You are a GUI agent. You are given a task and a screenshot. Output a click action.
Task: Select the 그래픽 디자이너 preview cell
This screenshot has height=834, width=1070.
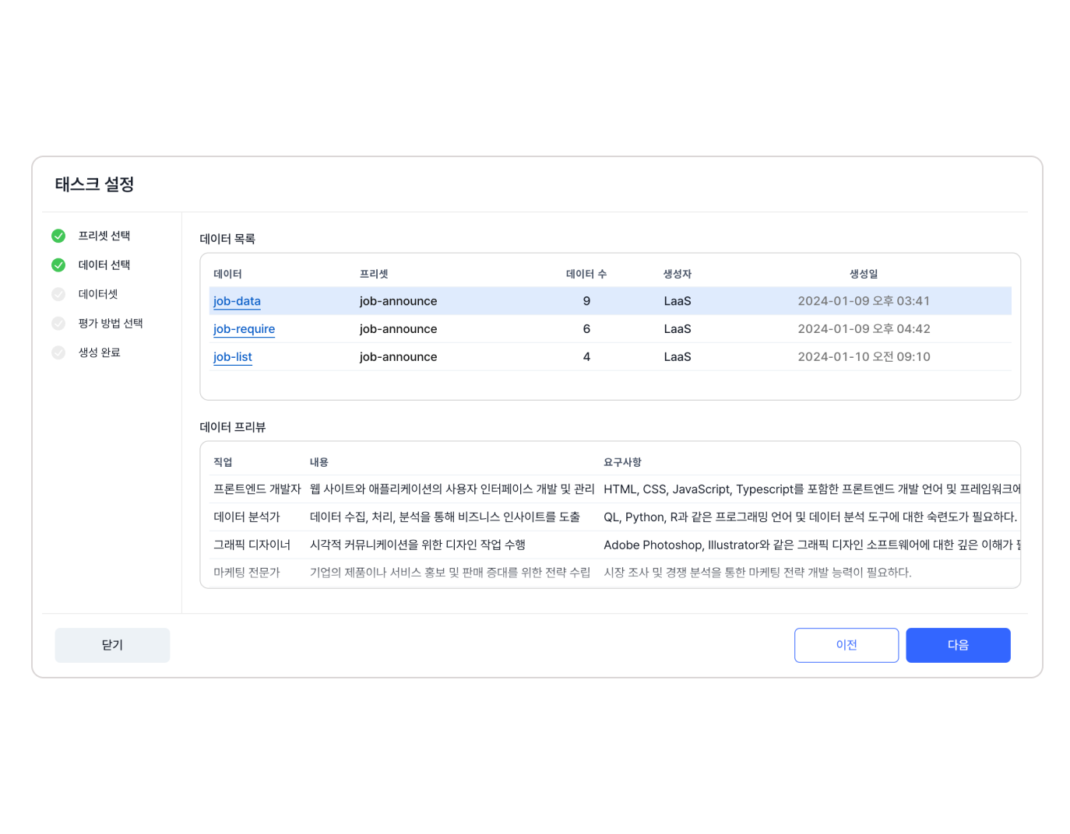click(x=252, y=545)
